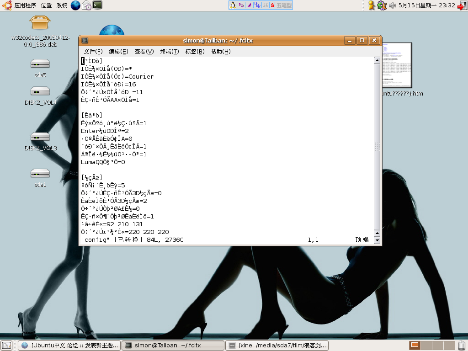
Task: Toggle the red lock icon in fcitx bar
Action: point(272,5)
